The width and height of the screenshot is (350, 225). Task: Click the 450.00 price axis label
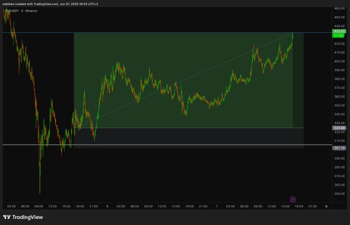point(339,17)
